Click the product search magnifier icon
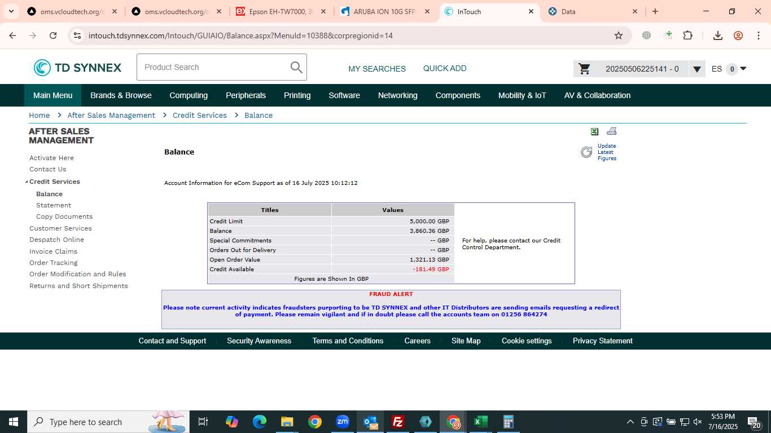This screenshot has height=433, width=771. (x=296, y=68)
